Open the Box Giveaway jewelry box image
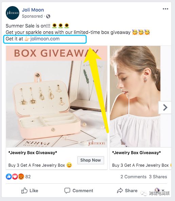175x201 pixels. click(57, 96)
